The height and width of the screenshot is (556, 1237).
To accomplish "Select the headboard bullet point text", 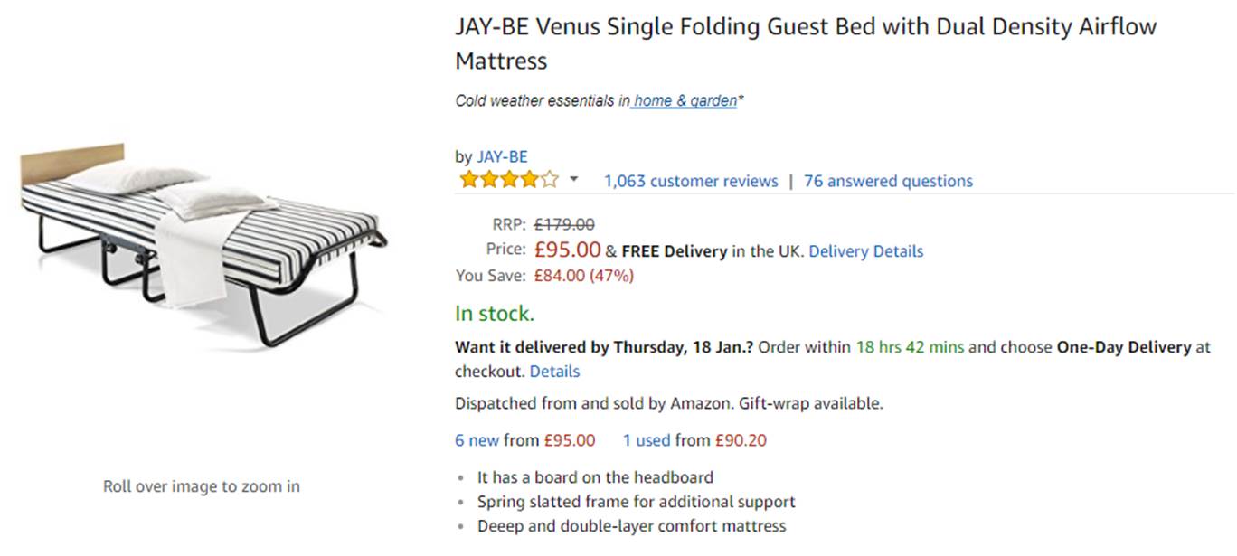I will (x=595, y=477).
